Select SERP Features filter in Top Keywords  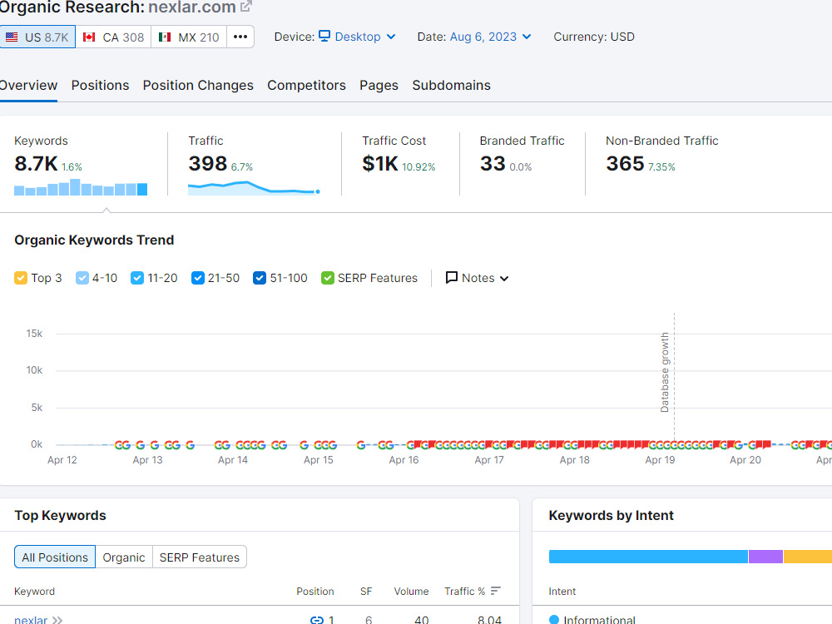pyautogui.click(x=200, y=557)
